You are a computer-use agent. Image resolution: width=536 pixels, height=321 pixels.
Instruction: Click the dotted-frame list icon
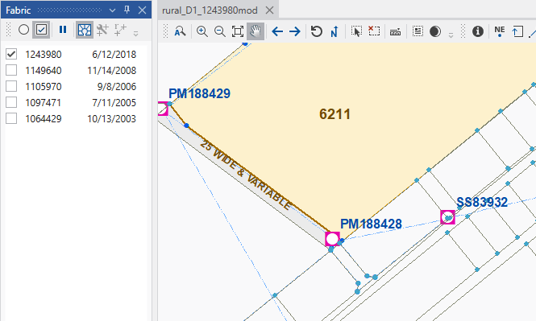418,31
